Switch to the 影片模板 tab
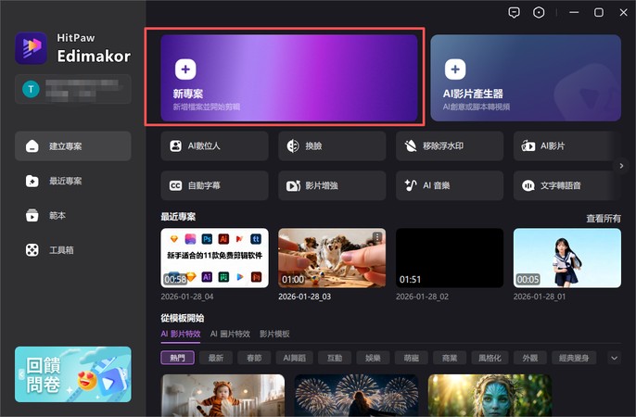Screen dimensions: 636x417 coord(274,334)
